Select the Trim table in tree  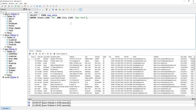pyautogui.click(x=11, y=73)
